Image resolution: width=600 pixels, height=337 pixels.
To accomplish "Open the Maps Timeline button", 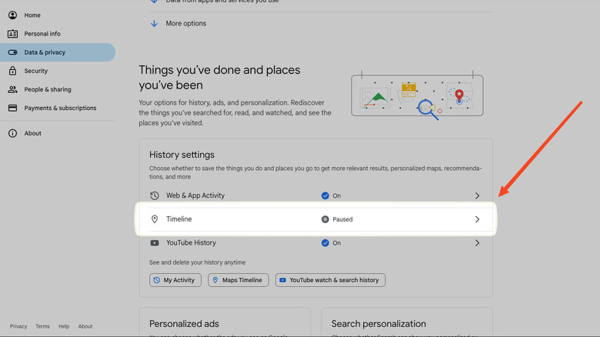I will pos(238,280).
